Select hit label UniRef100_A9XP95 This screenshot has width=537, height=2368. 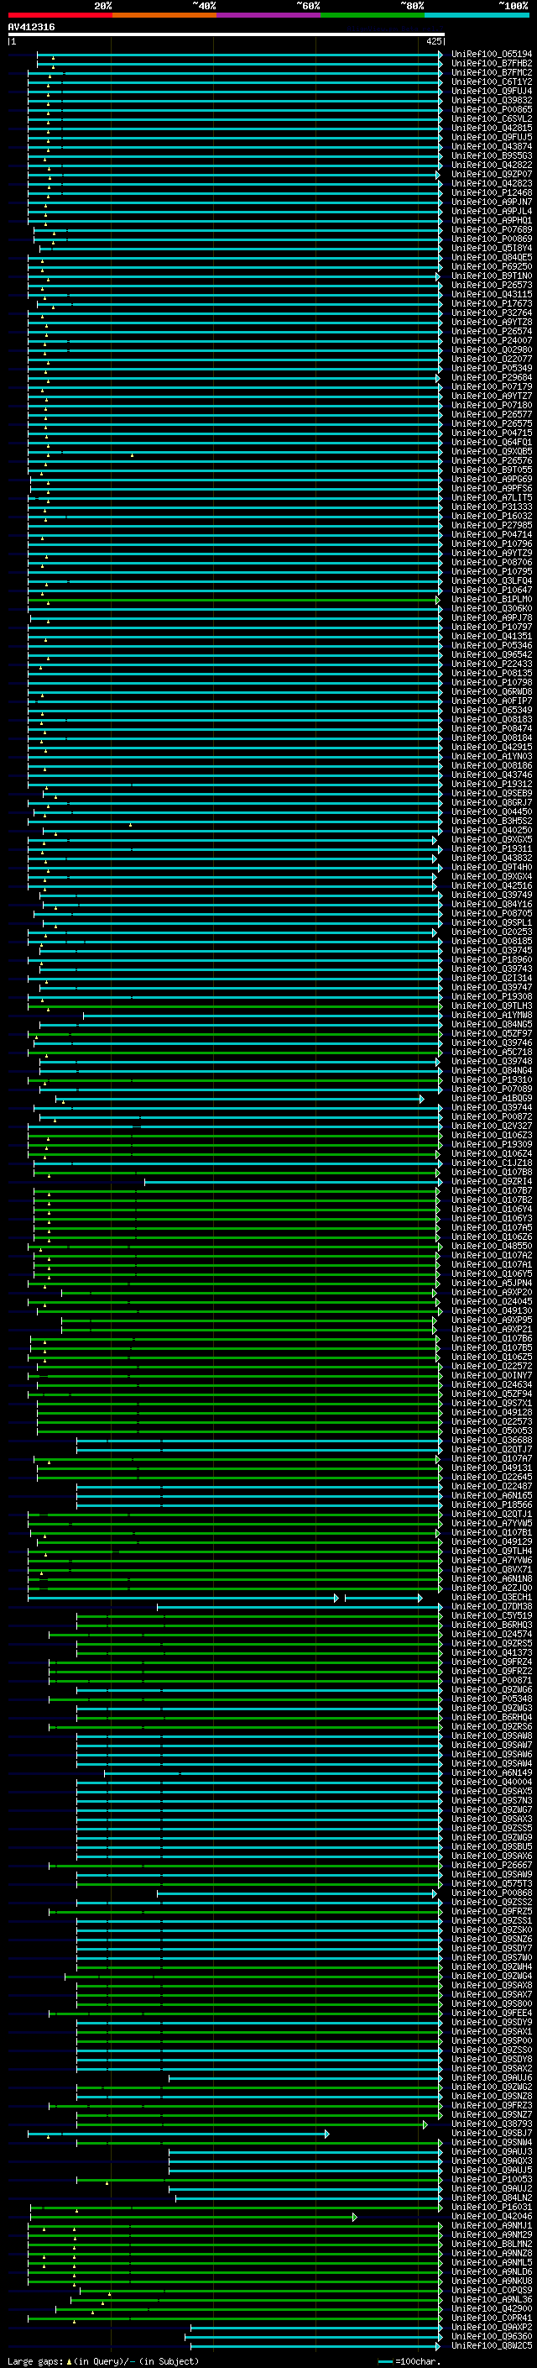click(x=491, y=1321)
